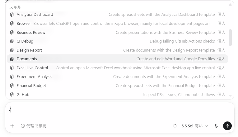This screenshot has height=137, width=238.
Task: Click 'Debug failing GitHub Actions checks' description
Action: [182, 41]
